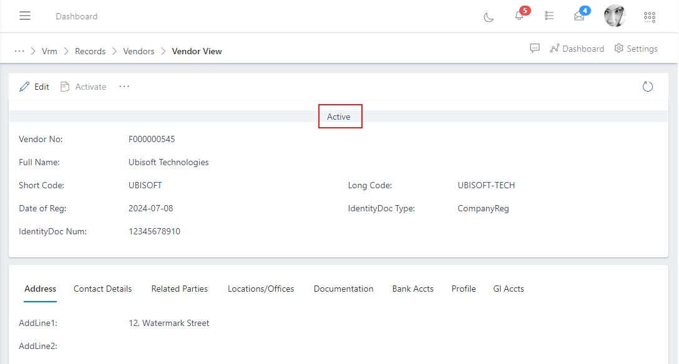Select the Contact Details tab

coord(102,289)
